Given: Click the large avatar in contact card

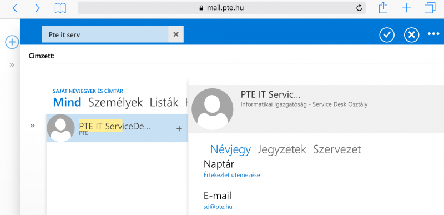Looking at the screenshot, I should [213, 109].
